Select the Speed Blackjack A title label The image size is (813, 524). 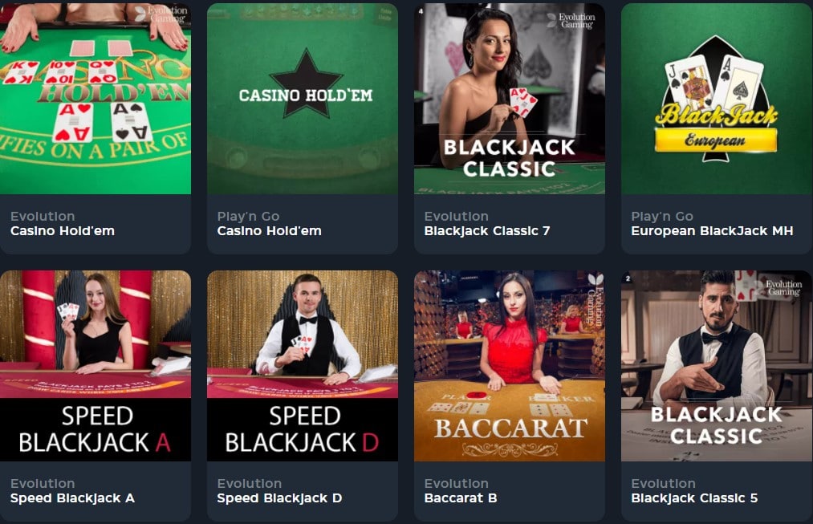point(72,498)
